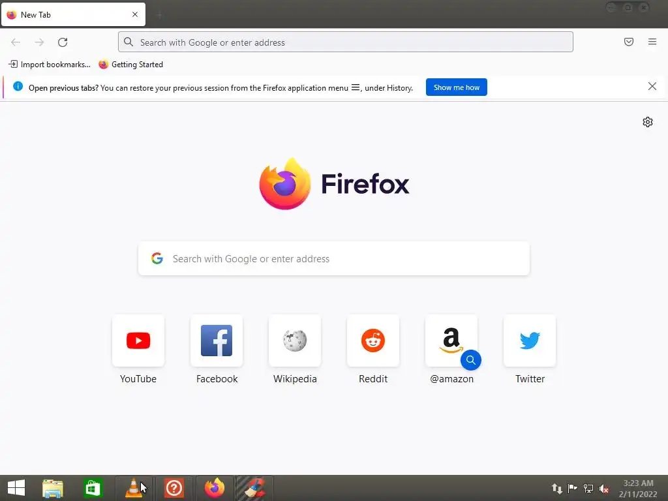Viewport: 668px width, 501px height.
Task: Open the CCleaner brush taskbar icon
Action: pos(255,488)
